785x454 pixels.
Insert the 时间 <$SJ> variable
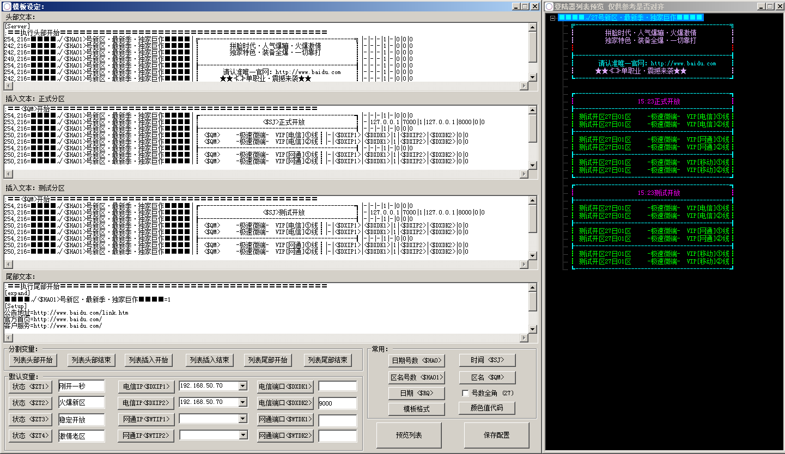[487, 360]
